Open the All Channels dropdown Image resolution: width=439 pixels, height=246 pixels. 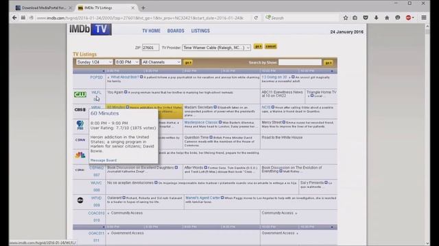(x=161, y=62)
